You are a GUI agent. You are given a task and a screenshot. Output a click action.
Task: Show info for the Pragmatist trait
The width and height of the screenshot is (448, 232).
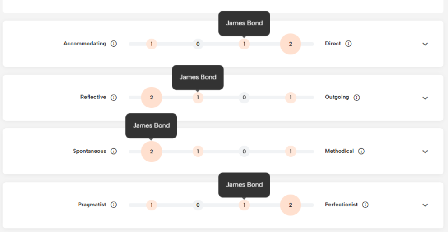coord(114,205)
